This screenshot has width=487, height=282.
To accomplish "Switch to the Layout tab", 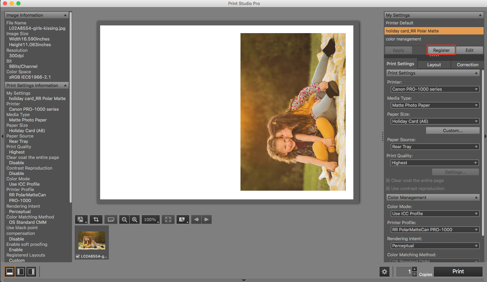I will point(434,65).
